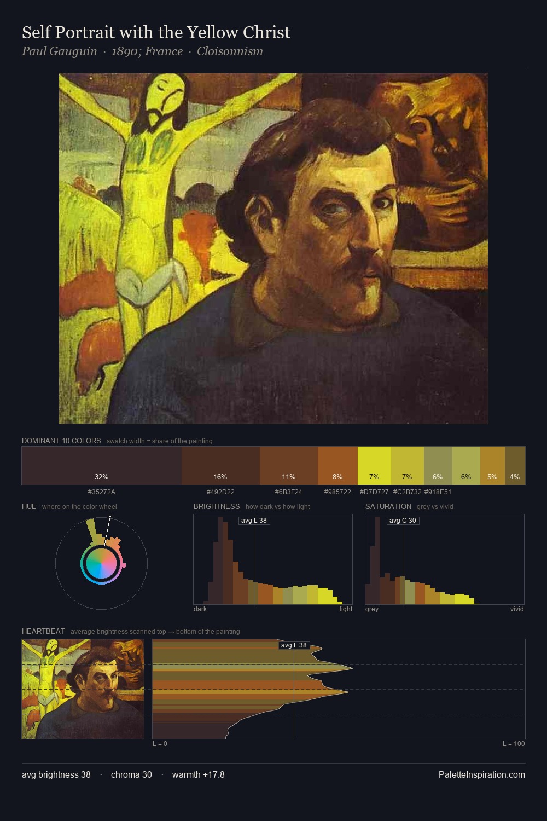
Task: Click 'where on the color wheel' caption
Action: coord(79,506)
